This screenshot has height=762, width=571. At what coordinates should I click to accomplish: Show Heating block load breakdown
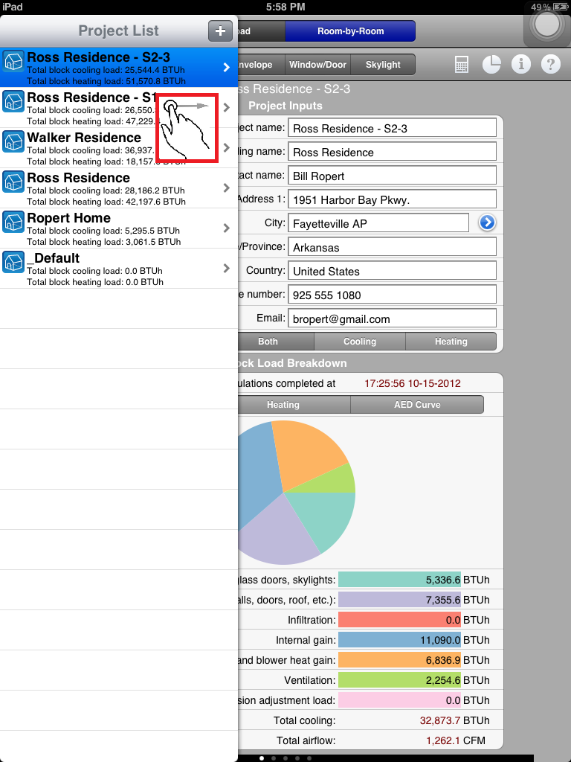[294, 404]
